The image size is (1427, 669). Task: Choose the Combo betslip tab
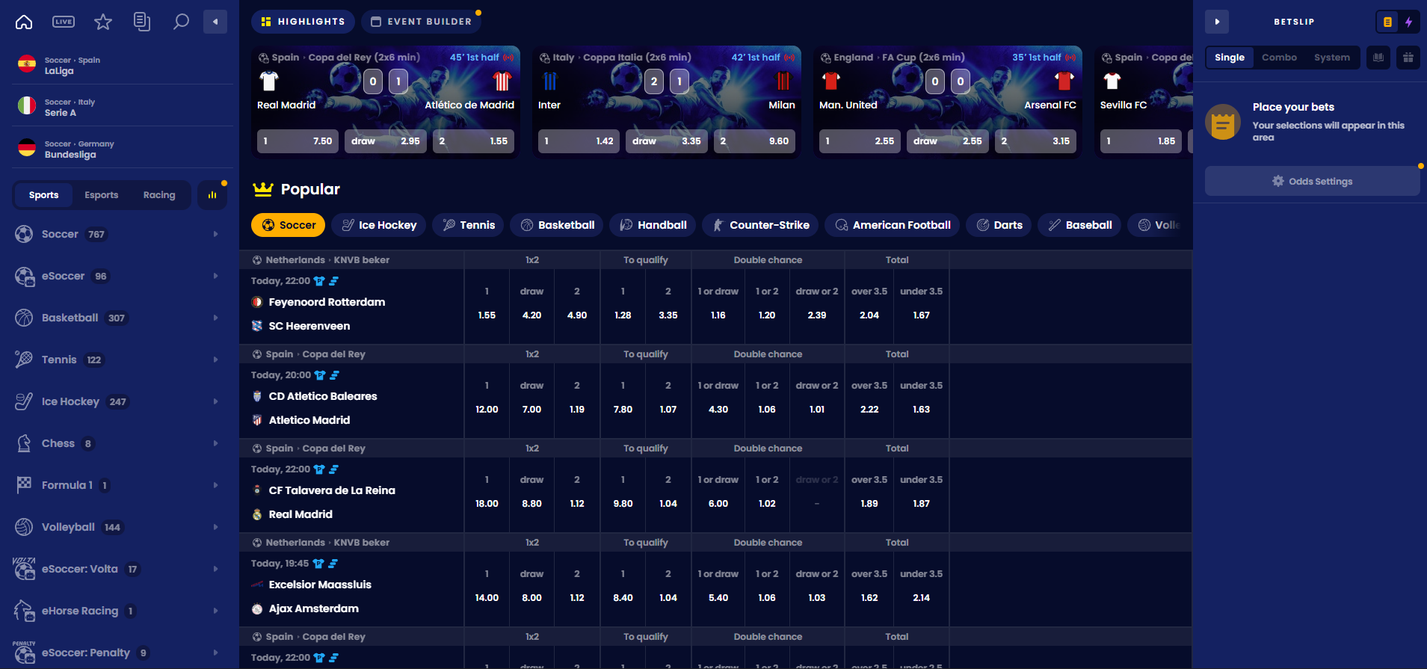click(1279, 57)
